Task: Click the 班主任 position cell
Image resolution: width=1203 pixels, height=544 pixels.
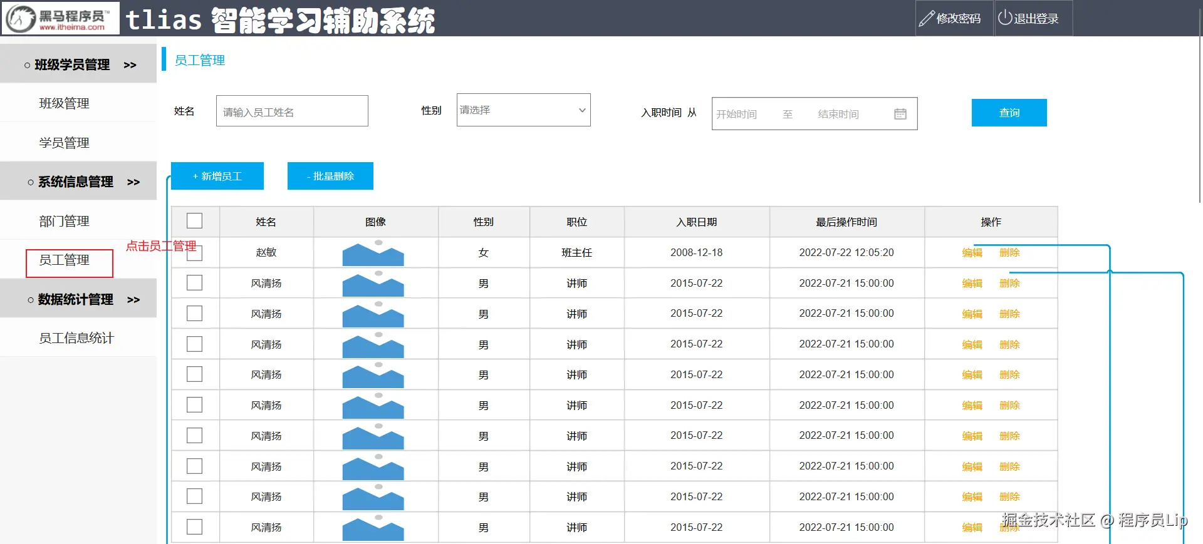Action: point(577,253)
